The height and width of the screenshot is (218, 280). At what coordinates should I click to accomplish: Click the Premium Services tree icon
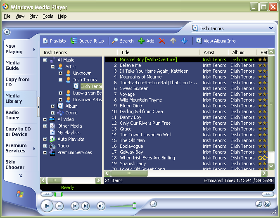point(52,152)
